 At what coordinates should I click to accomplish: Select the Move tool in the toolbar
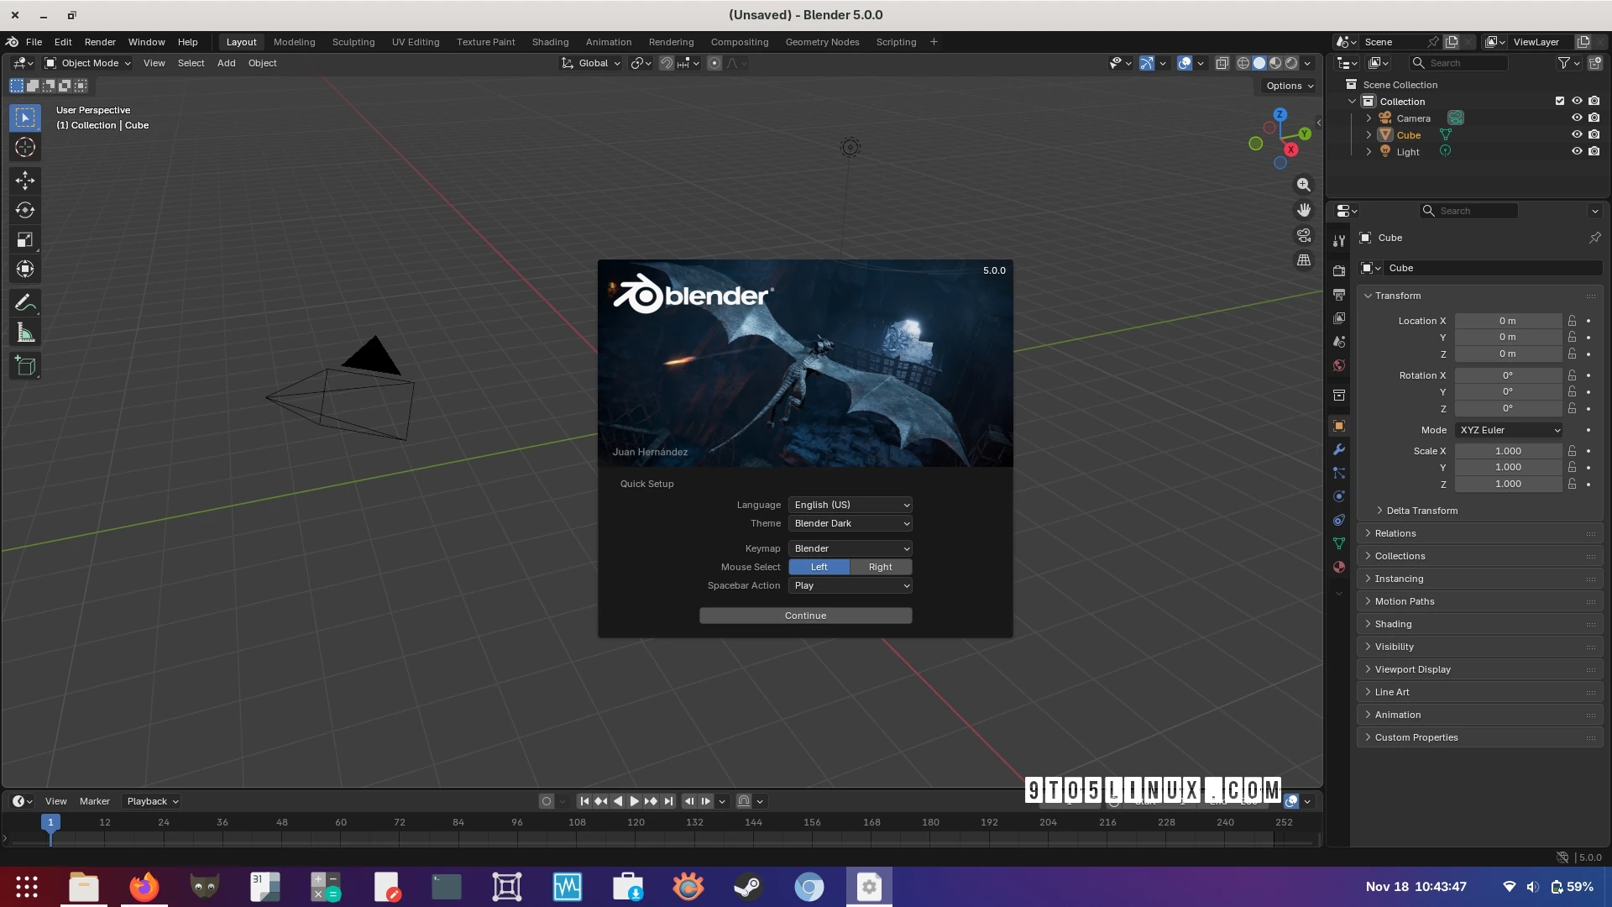click(x=25, y=180)
